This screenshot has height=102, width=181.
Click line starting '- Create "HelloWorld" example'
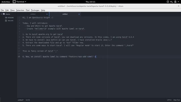(x=55, y=29)
